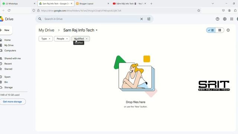
Task: Click the Drop files here illustration
Action: tap(135, 76)
